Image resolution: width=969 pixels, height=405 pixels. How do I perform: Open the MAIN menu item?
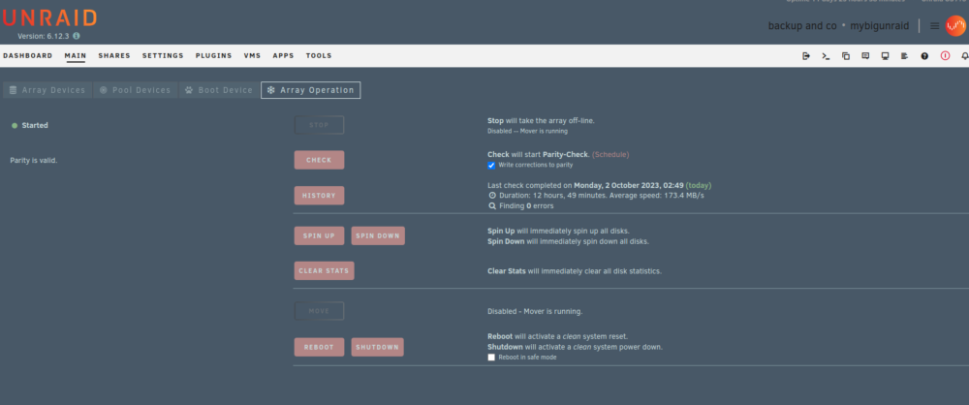[76, 55]
